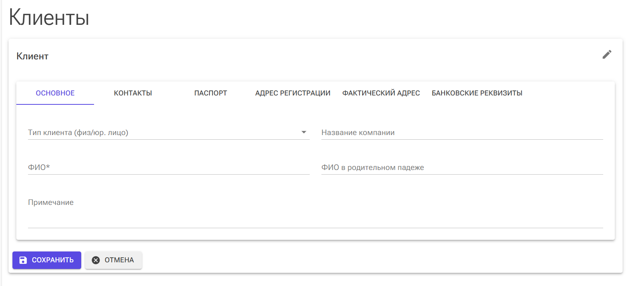Viewport: 628px width, 286px height.
Task: Focus the Название компании input field
Action: tap(462, 133)
